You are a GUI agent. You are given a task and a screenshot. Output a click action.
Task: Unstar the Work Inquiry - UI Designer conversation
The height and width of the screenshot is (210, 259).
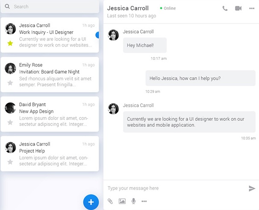click(x=10, y=43)
